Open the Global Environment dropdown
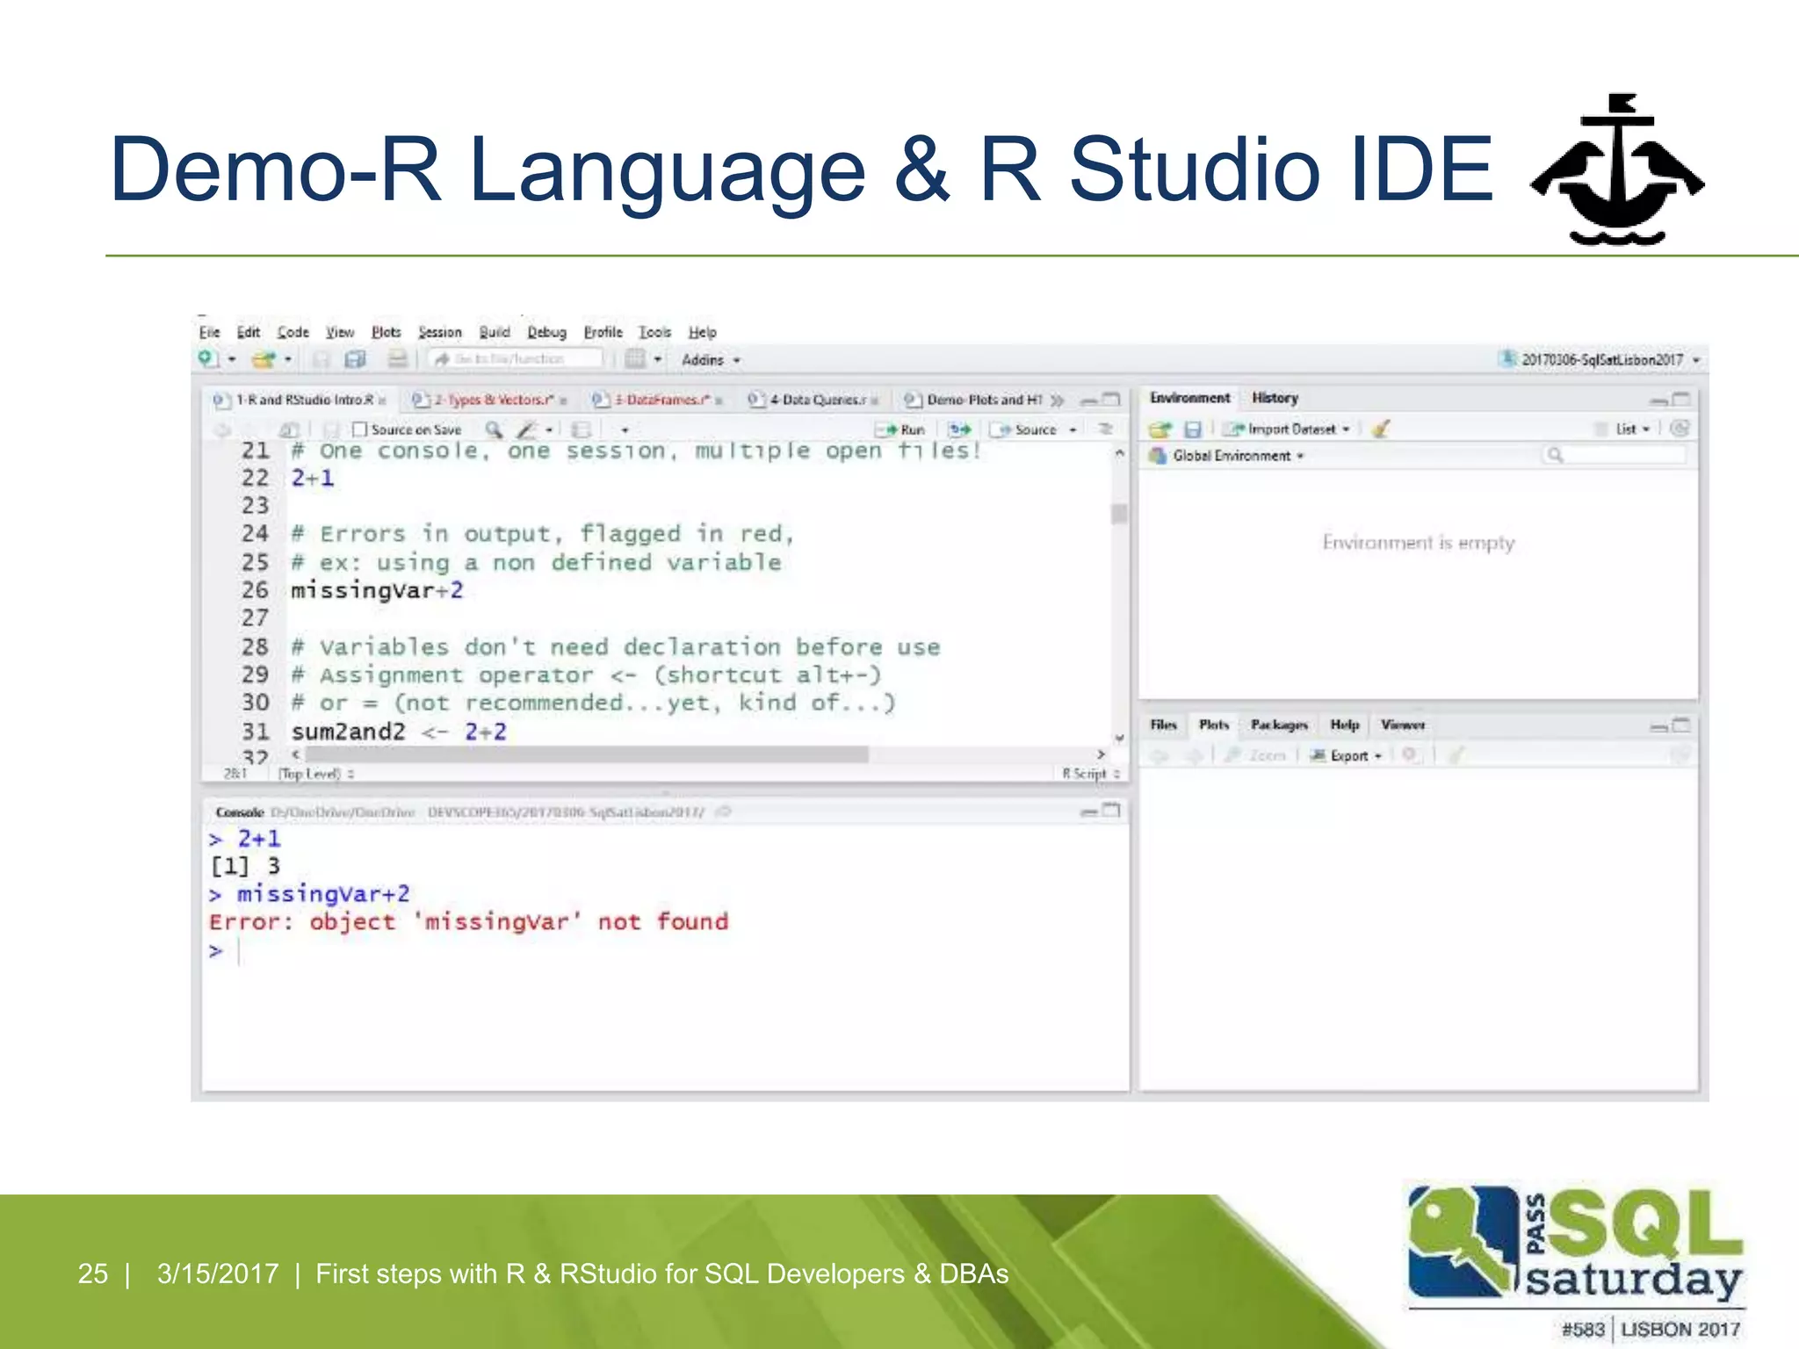 pyautogui.click(x=1228, y=456)
